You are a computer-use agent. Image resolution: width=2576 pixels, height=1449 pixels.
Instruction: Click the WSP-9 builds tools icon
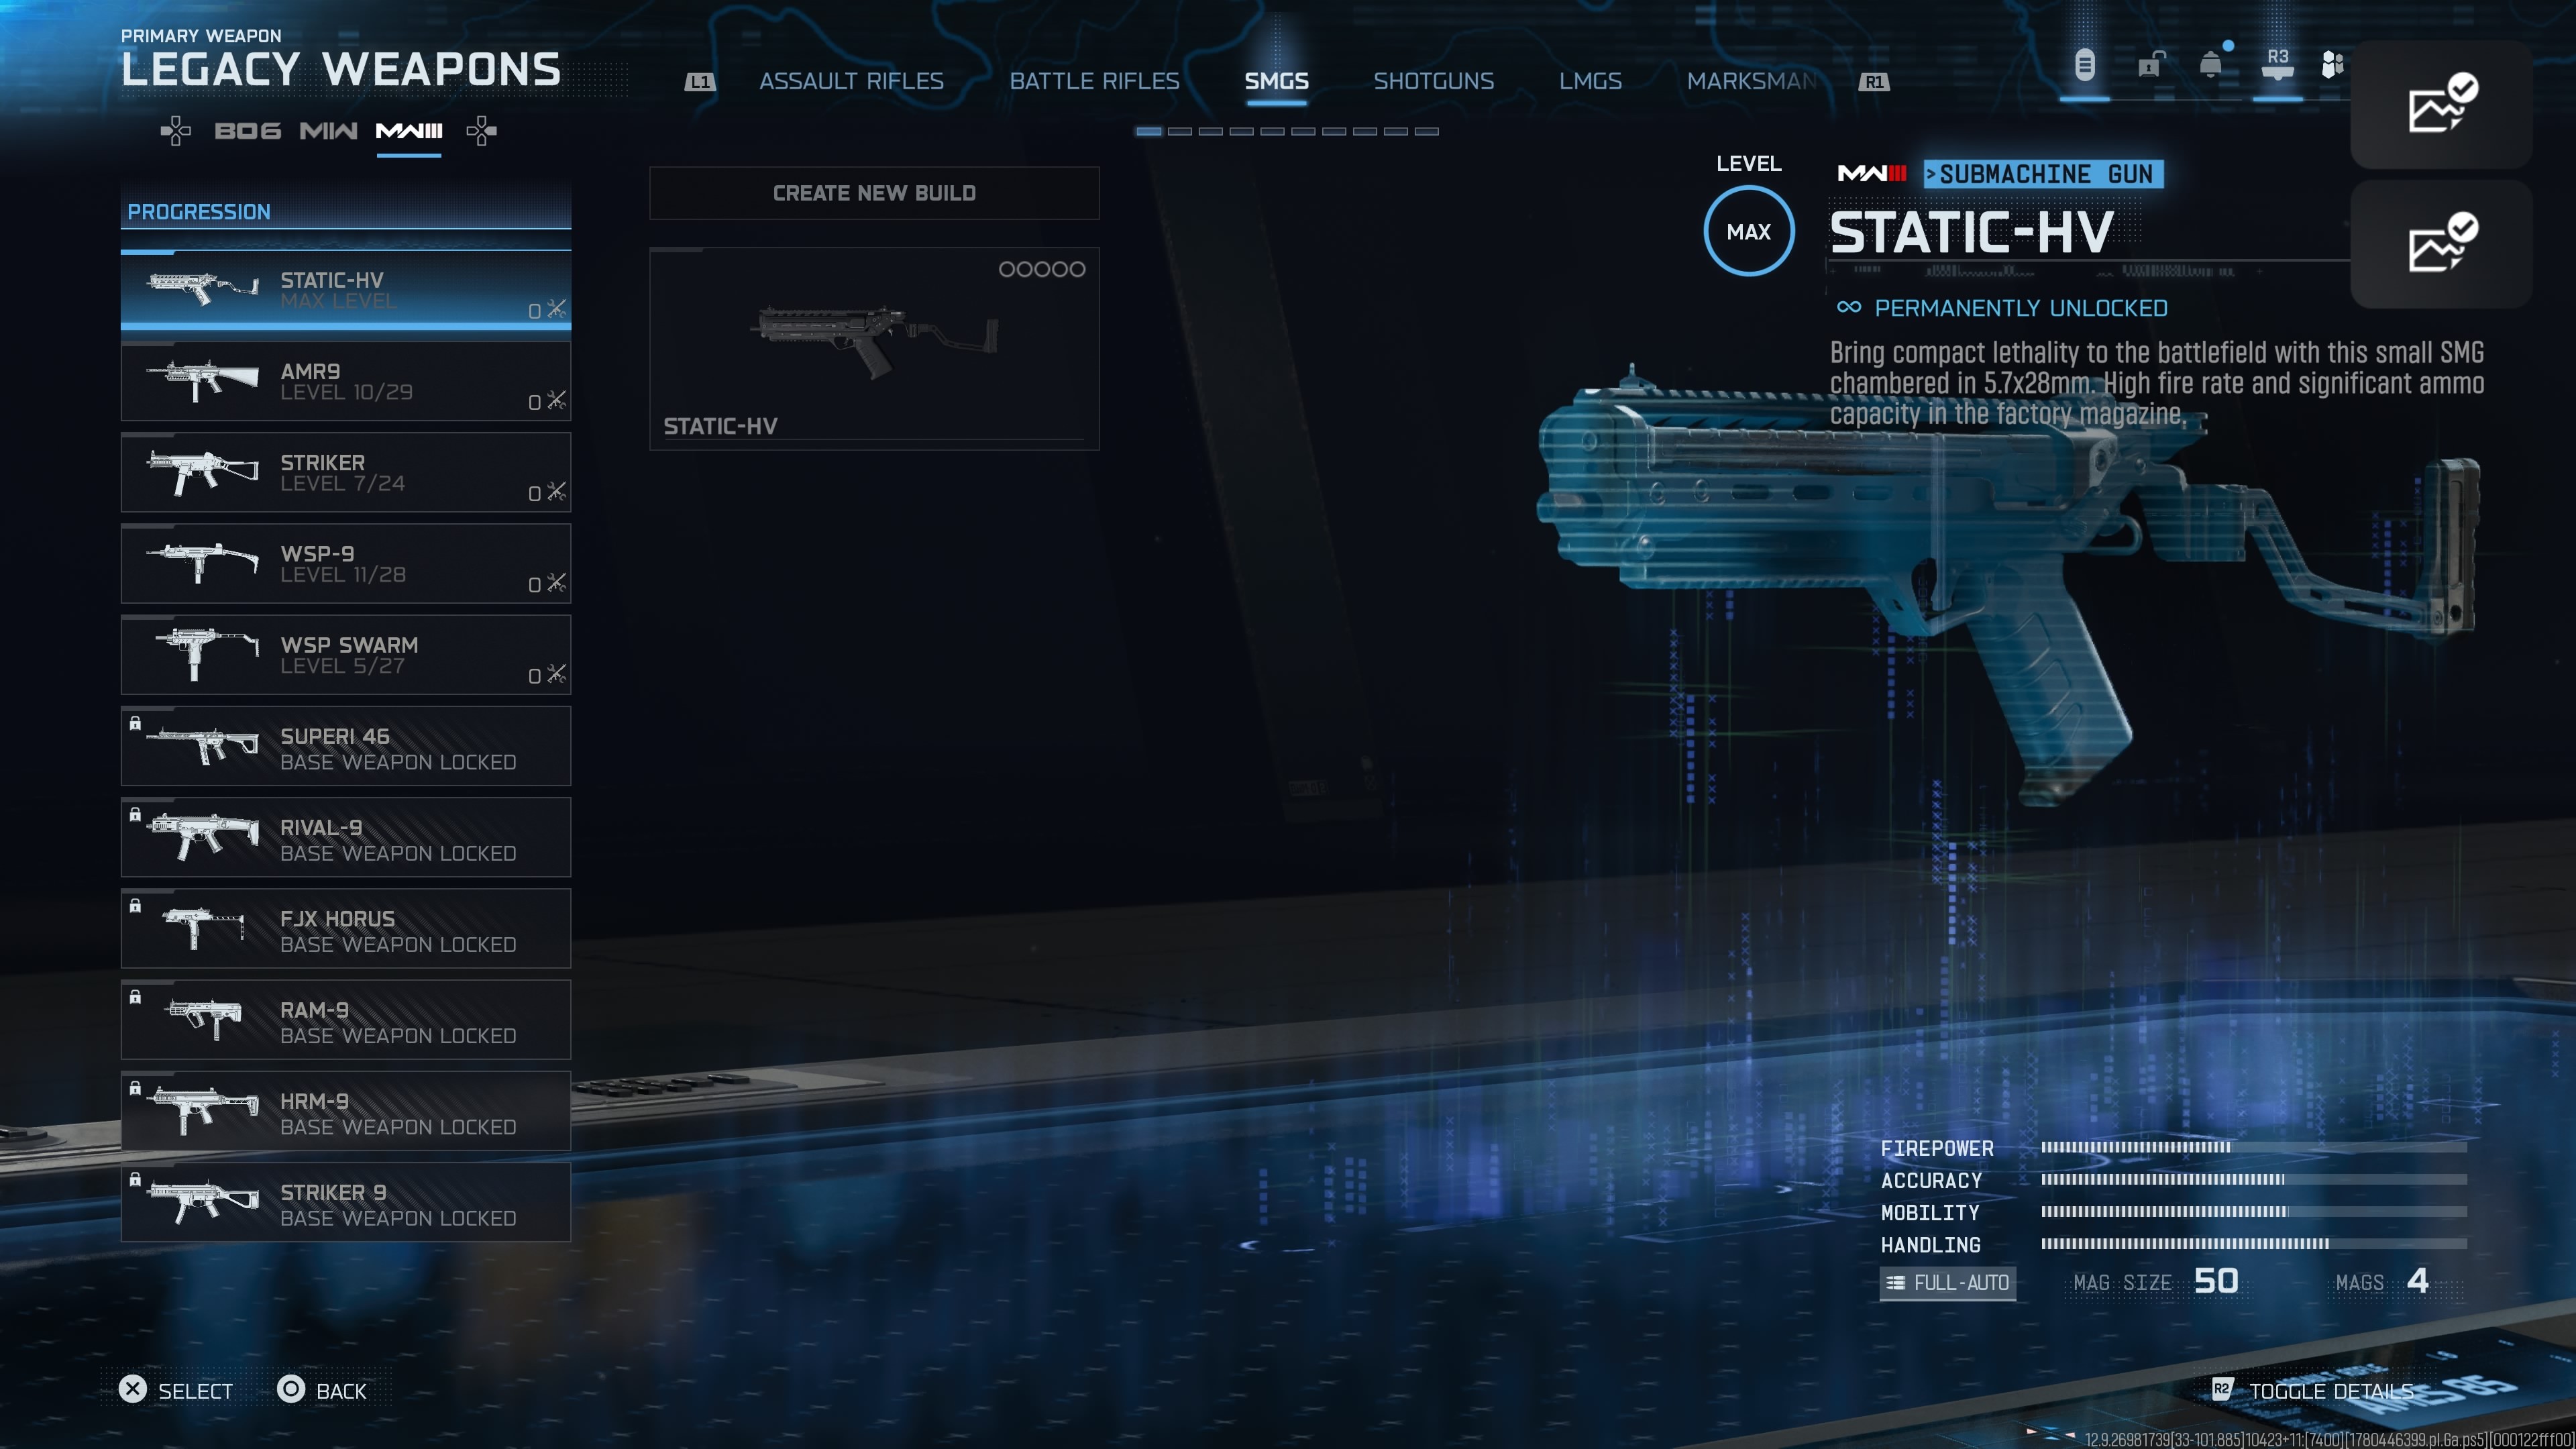pos(556,582)
